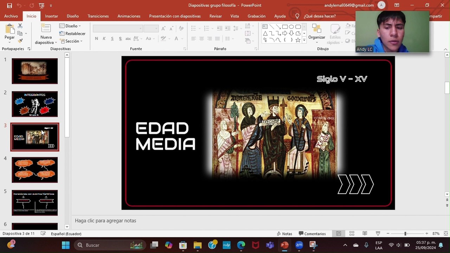Click the Restablecer button
Screen dimensions: 450x253
(72, 33)
